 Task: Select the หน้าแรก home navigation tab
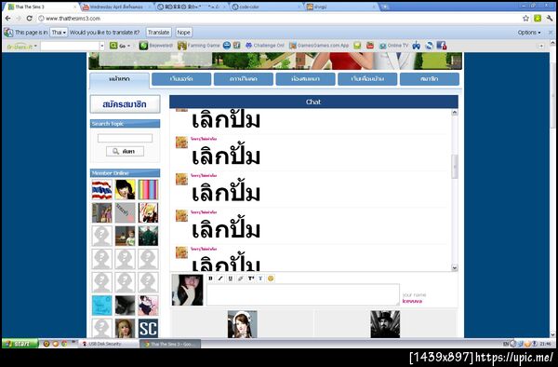tap(120, 79)
